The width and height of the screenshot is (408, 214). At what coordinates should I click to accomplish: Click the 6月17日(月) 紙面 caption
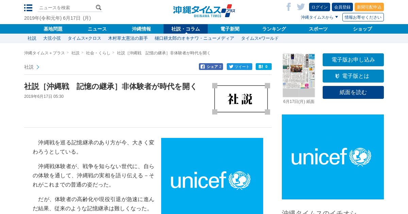tap(299, 102)
